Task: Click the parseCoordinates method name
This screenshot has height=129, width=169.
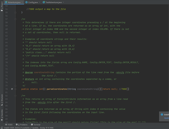Action: pos(57,89)
